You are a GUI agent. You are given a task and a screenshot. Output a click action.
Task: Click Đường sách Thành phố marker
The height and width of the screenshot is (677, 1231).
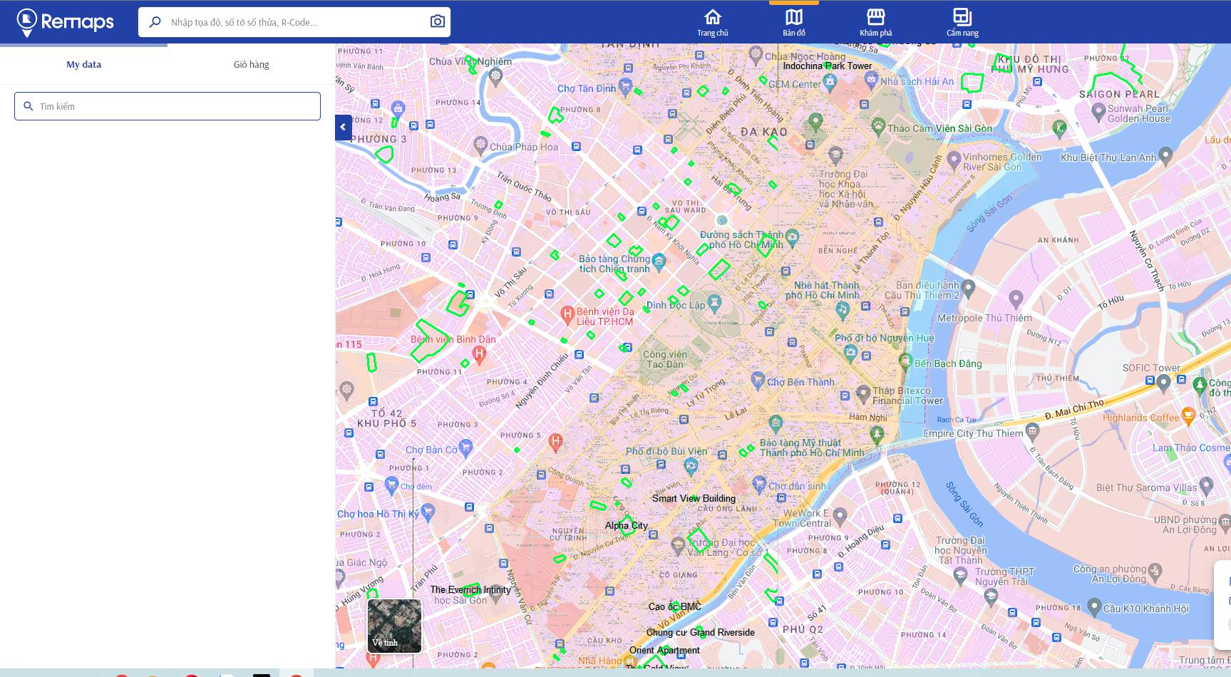click(792, 237)
